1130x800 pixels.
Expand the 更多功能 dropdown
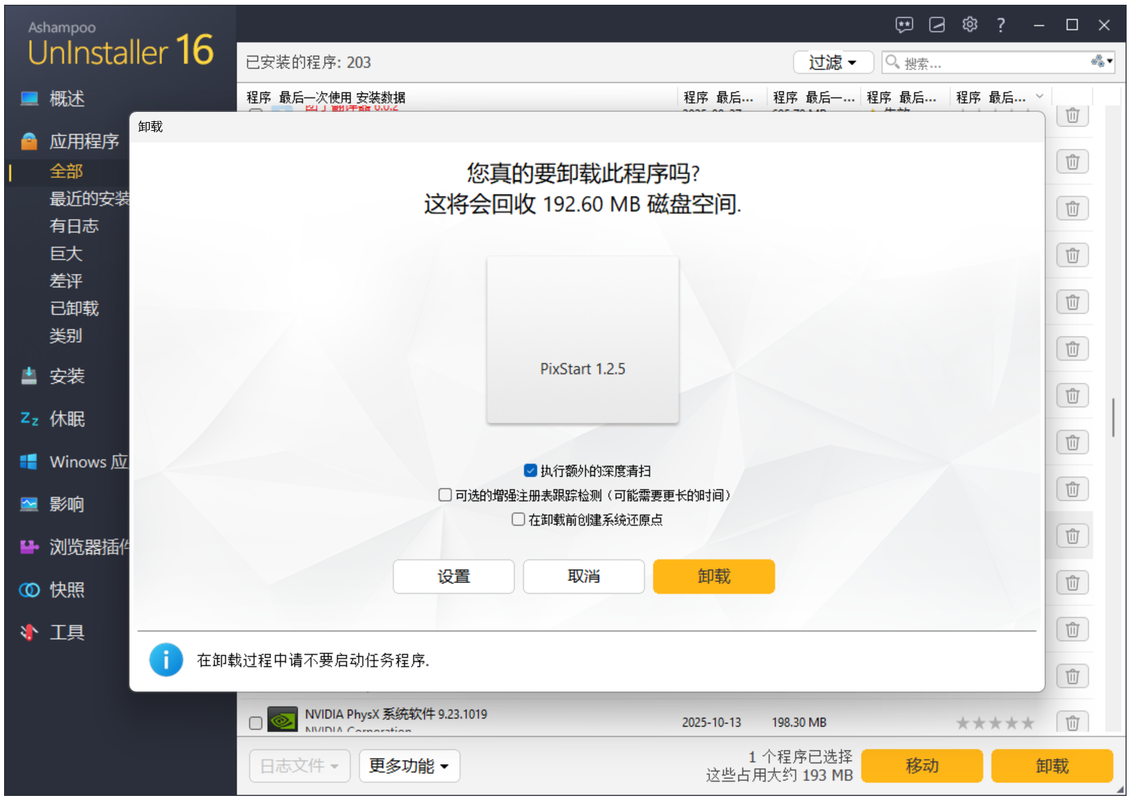coord(409,766)
